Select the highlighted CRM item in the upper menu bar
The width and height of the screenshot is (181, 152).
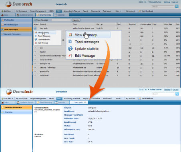(59, 11)
